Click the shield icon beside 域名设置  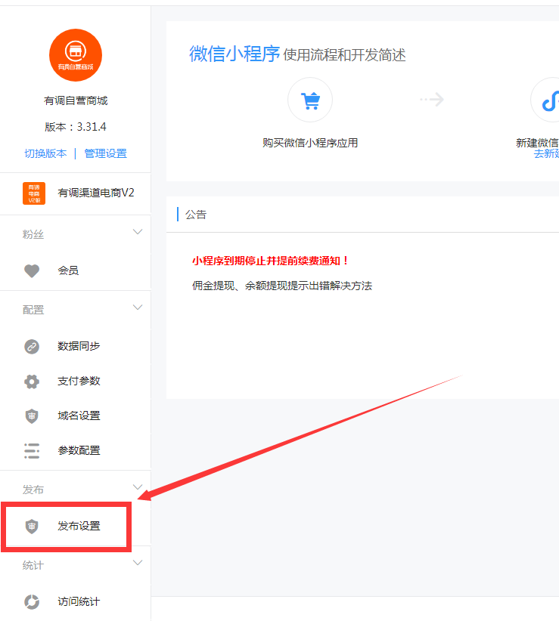[x=32, y=416]
